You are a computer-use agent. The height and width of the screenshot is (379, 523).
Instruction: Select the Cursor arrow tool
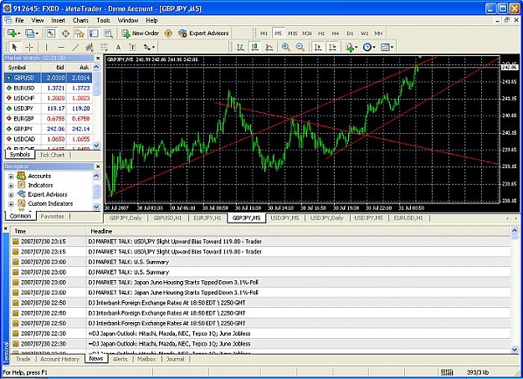[x=14, y=47]
